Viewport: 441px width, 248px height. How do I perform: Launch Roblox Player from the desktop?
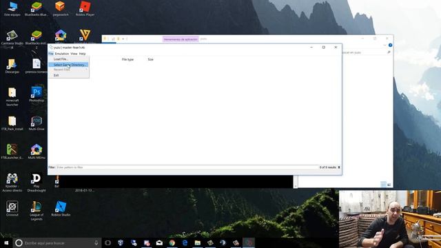pos(85,9)
